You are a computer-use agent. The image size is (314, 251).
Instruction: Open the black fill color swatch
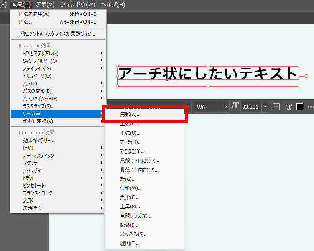pyautogui.click(x=300, y=107)
